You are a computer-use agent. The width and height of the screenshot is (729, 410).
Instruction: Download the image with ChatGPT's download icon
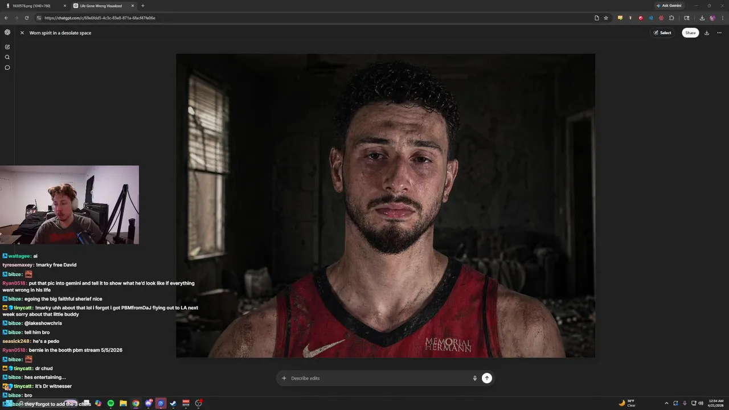coord(707,33)
